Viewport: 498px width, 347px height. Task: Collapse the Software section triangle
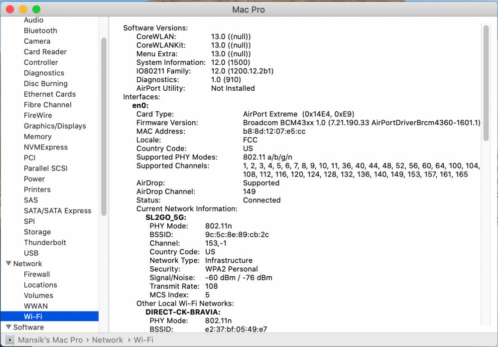point(8,327)
